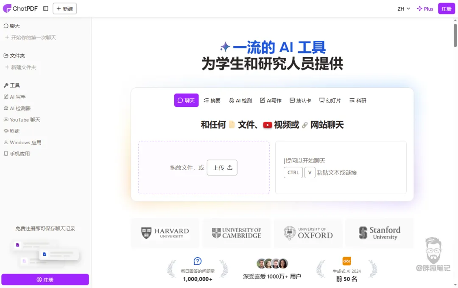Click the 上传 upload button
Image resolution: width=458 pixels, height=288 pixels.
pos(222,168)
